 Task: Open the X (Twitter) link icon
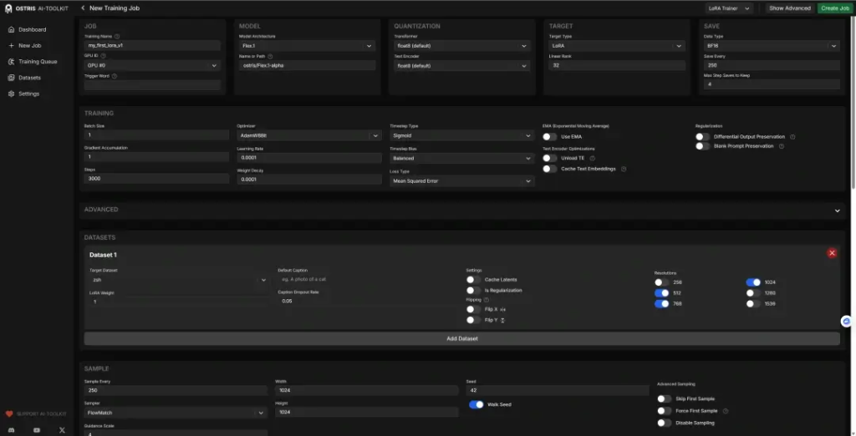point(62,430)
